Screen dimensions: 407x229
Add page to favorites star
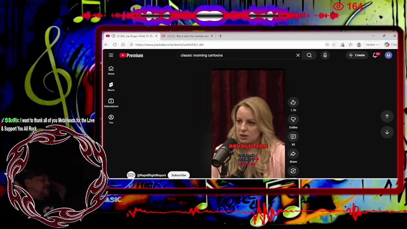334,45
